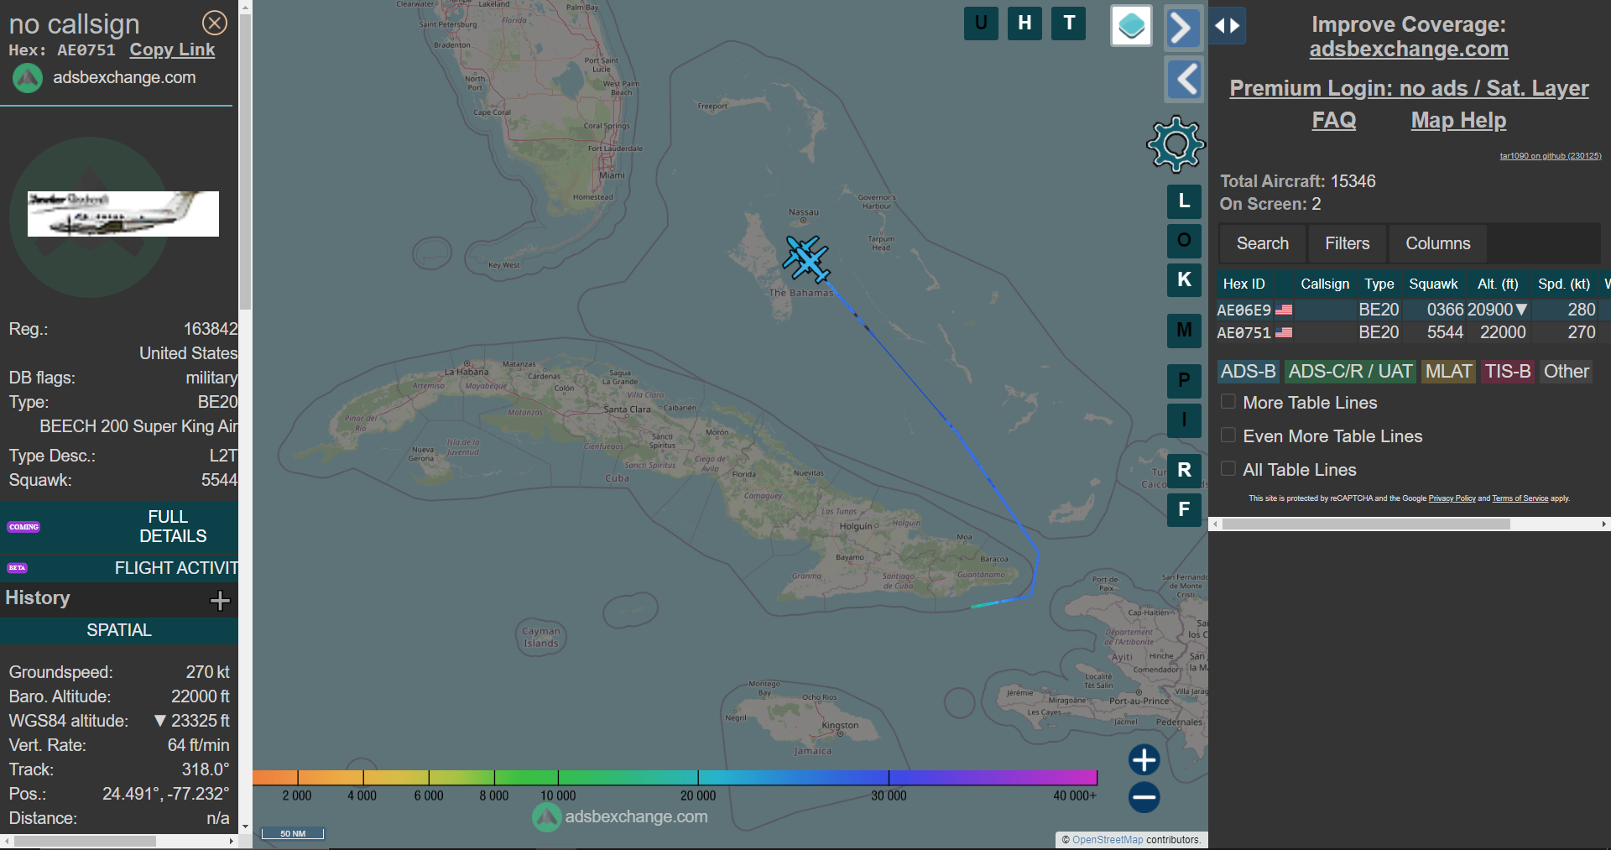This screenshot has height=850, width=1611.
Task: Click the aircraft photo thumbnail
Action: tap(123, 214)
